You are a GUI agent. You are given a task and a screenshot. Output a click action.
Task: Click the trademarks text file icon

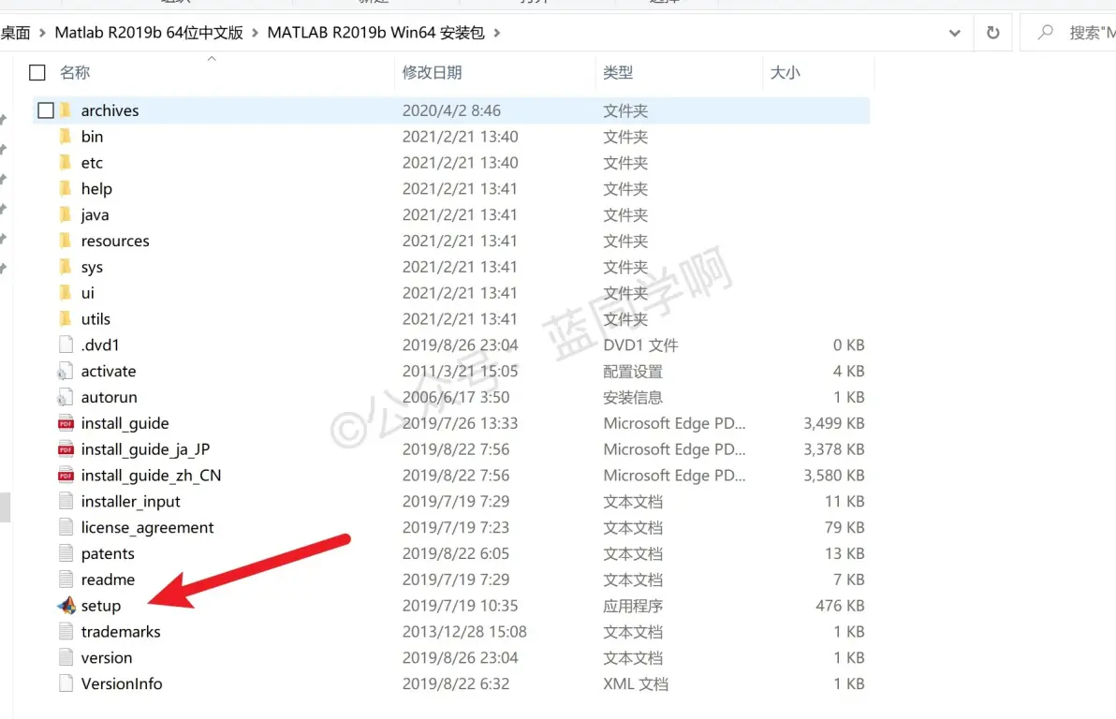[x=66, y=631]
